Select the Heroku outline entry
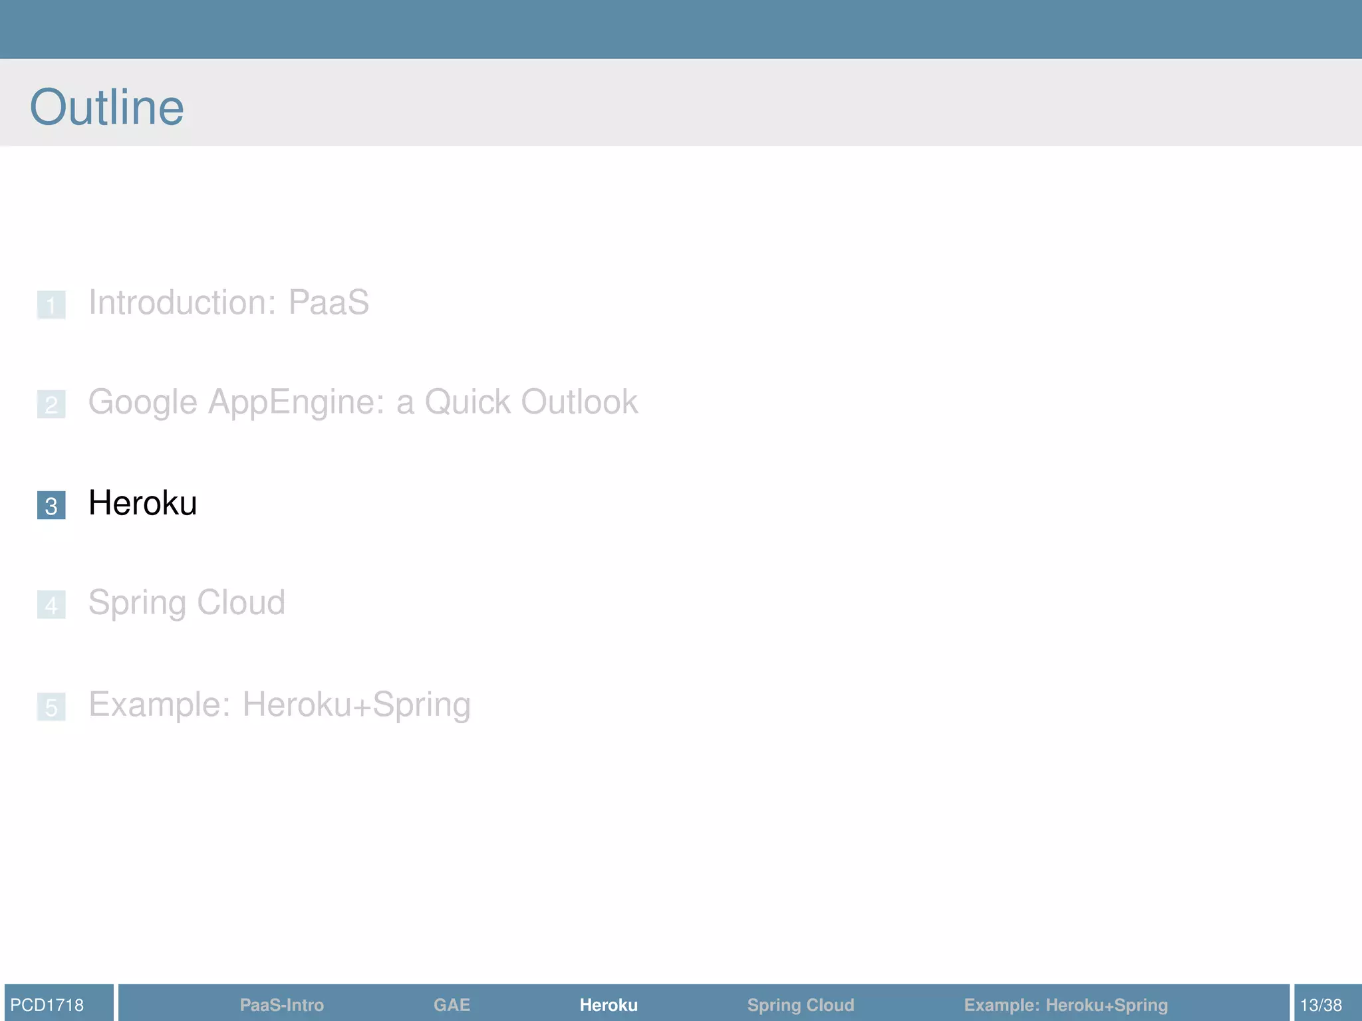This screenshot has height=1021, width=1362. [x=142, y=503]
